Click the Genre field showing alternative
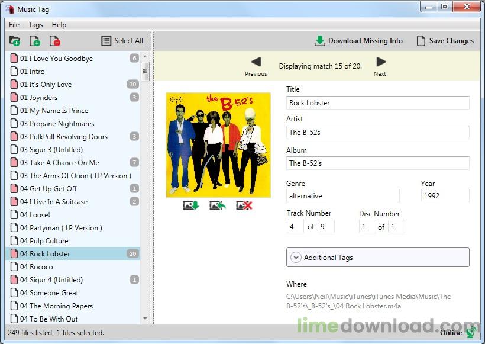This screenshot has height=344, width=485. pos(342,196)
